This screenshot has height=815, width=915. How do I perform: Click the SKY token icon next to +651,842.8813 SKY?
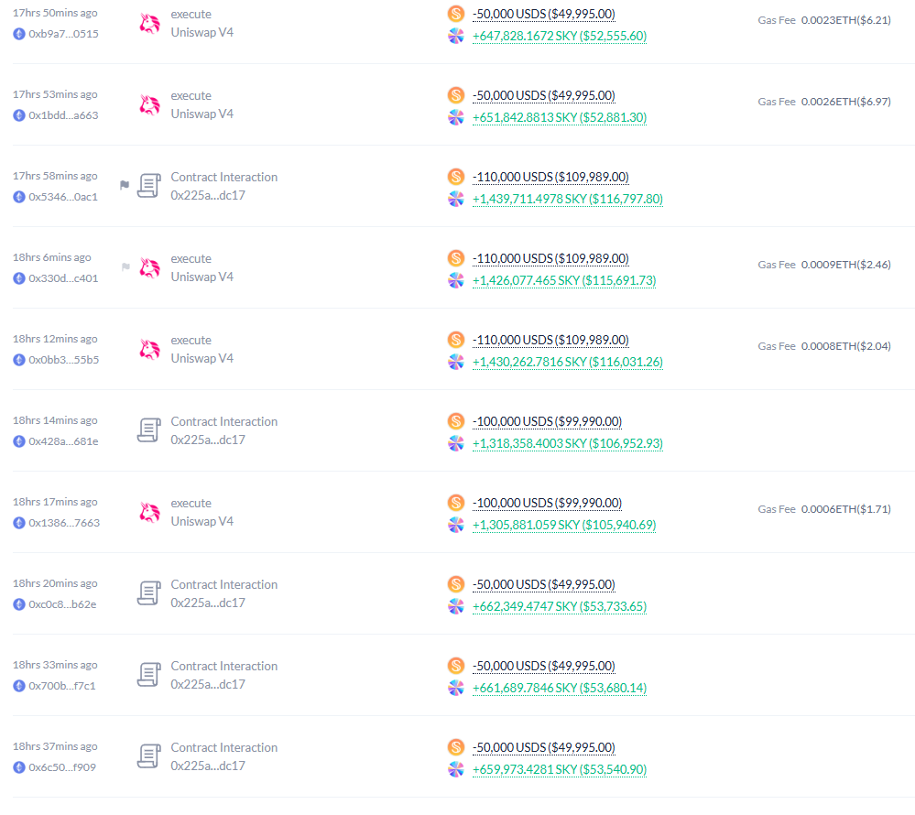coord(455,118)
